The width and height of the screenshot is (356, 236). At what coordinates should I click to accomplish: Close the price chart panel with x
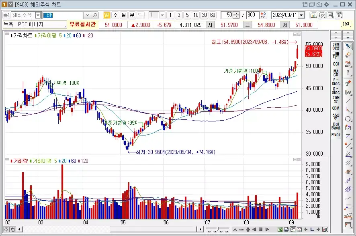coord(299,34)
